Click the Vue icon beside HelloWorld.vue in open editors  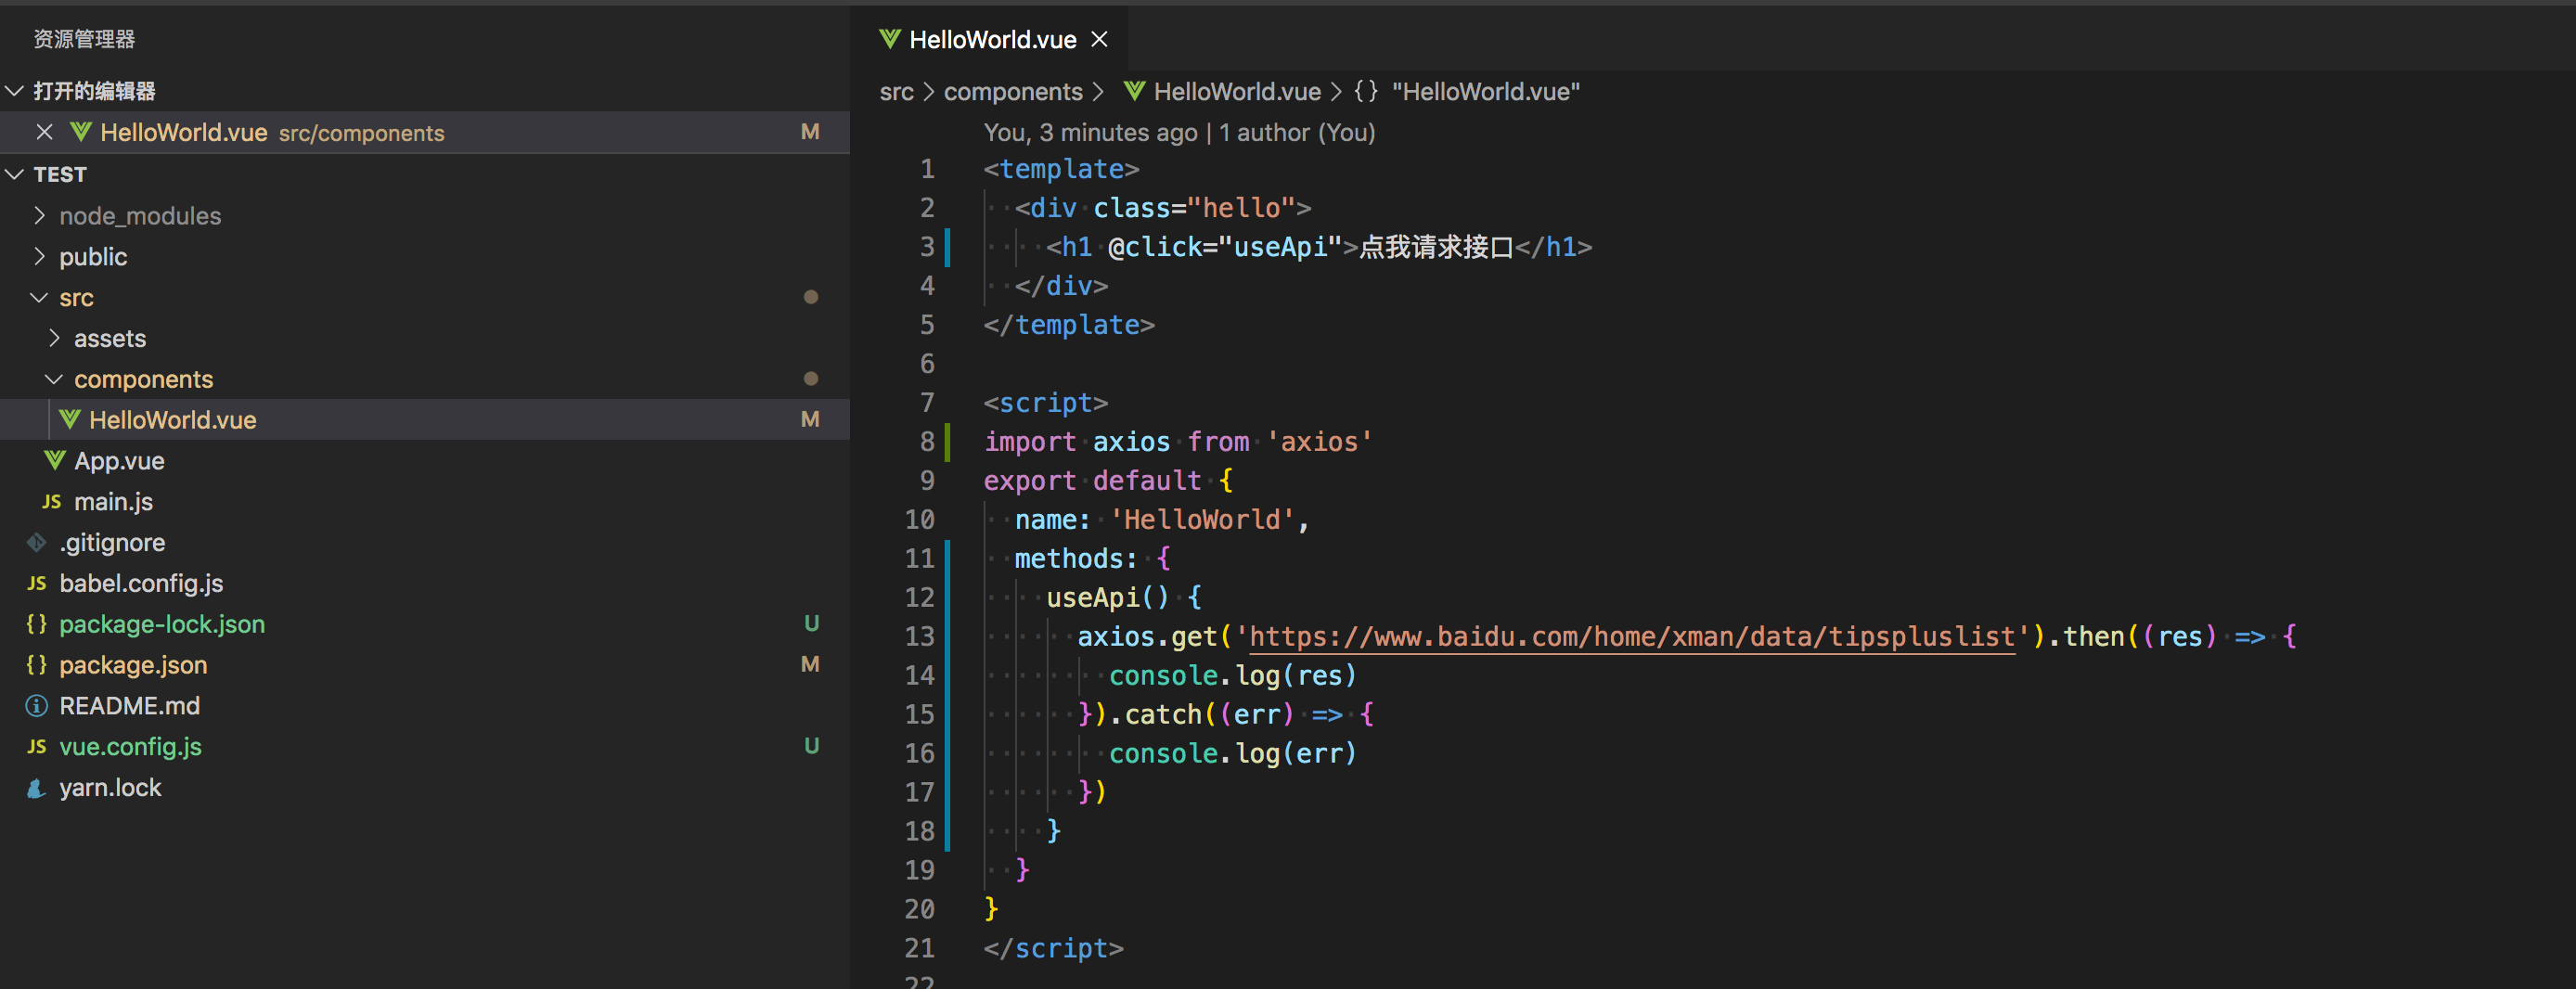[x=81, y=132]
